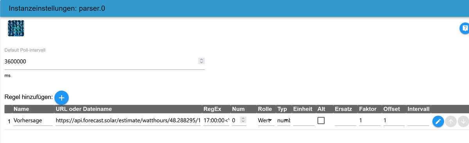Click the Einheit field in the rule row
The image size is (469, 143).
(x=303, y=121)
